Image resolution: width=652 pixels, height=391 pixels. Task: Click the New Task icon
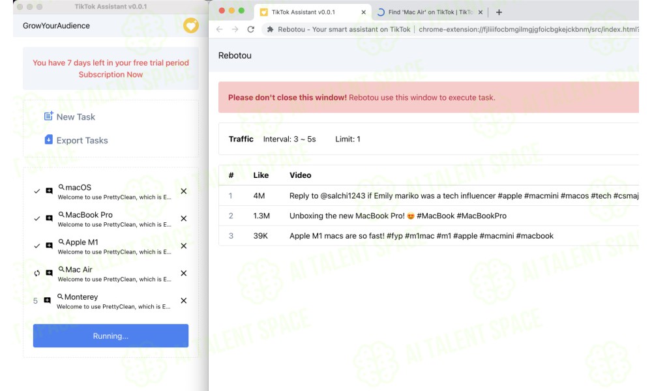tap(49, 116)
